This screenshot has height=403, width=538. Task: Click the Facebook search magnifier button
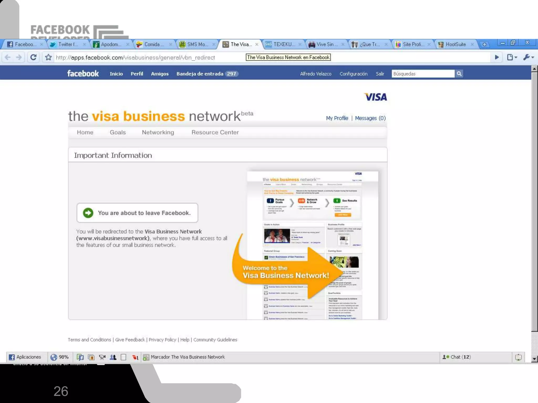tap(459, 74)
